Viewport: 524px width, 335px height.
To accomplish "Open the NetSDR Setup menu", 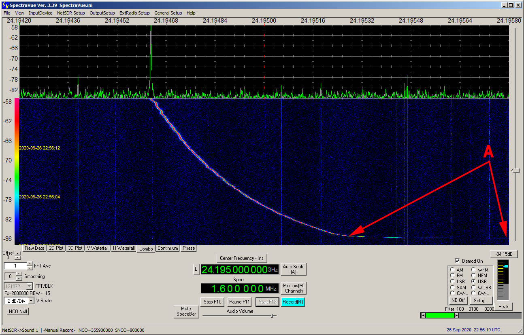I will click(71, 13).
